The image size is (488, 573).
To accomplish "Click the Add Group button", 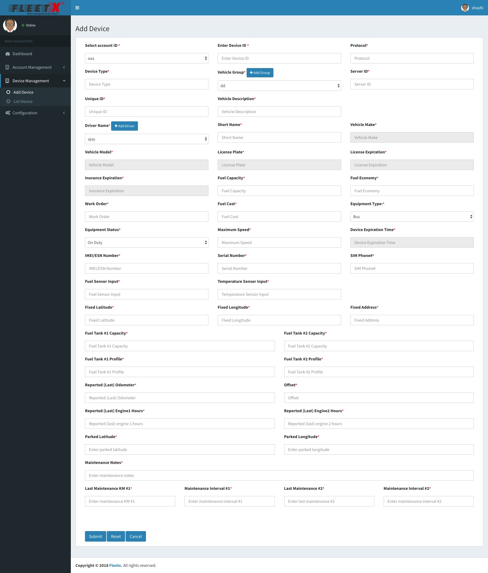I will click(x=260, y=73).
